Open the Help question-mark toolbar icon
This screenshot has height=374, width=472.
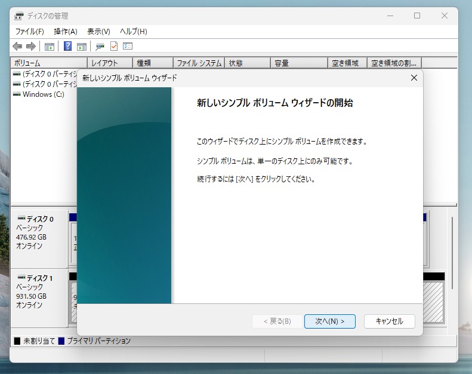coord(68,46)
